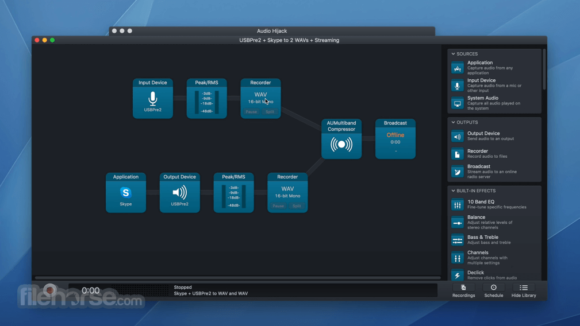The height and width of the screenshot is (326, 580).
Task: Click the 0:00 session timer
Action: pyautogui.click(x=91, y=290)
